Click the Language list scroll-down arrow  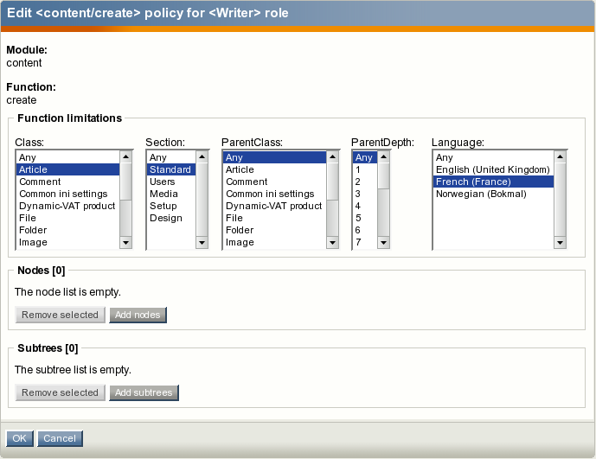[560, 243]
